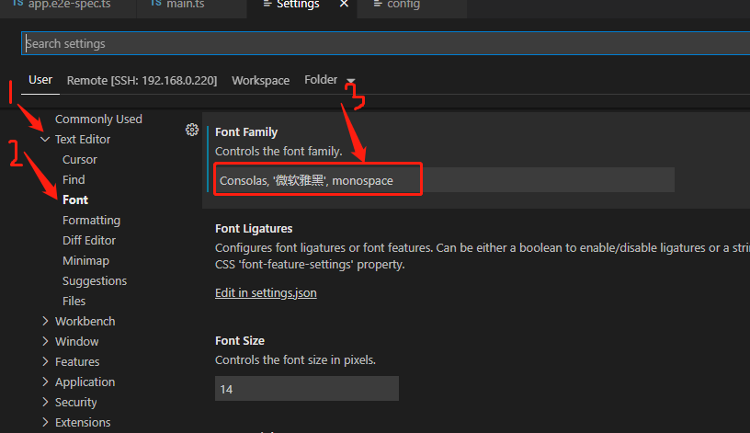Select the Text Editor tree item
The width and height of the screenshot is (750, 433).
(x=83, y=139)
